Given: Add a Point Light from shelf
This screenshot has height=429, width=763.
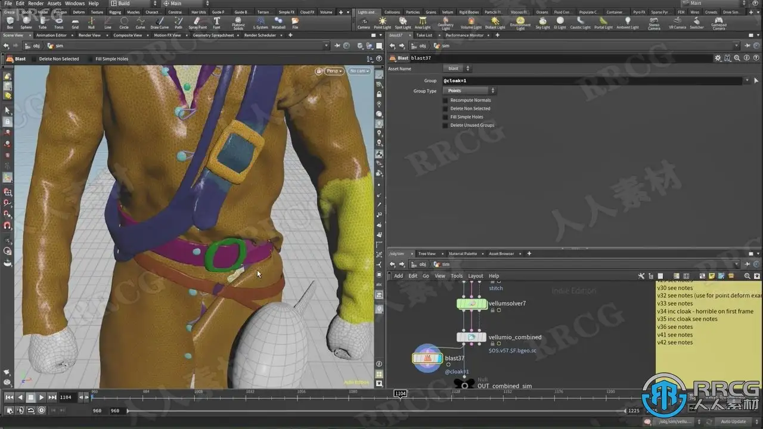Looking at the screenshot, I should 382,23.
